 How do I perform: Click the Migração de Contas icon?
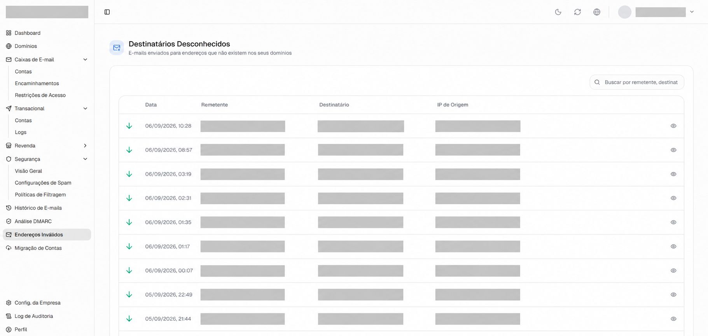pyautogui.click(x=9, y=248)
